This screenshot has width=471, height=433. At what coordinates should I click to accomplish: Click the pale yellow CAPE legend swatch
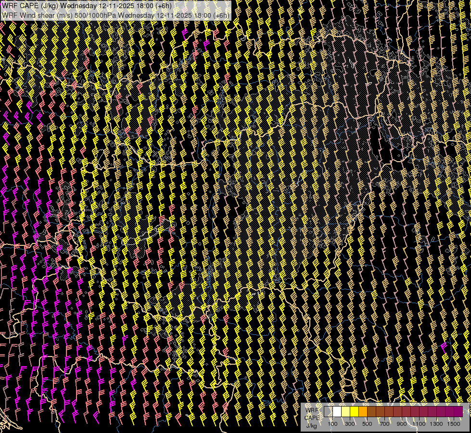(x=346, y=411)
